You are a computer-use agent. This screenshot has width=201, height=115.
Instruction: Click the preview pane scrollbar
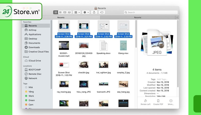178,54
